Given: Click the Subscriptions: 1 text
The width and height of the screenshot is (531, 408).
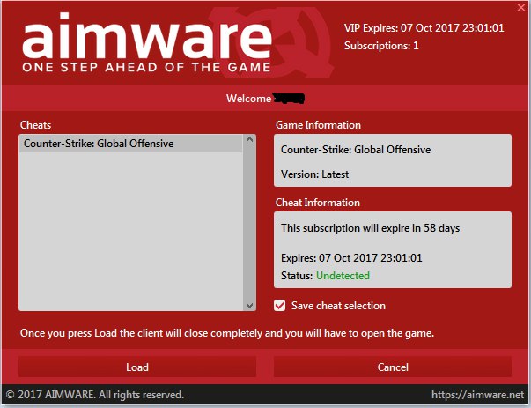Looking at the screenshot, I should coord(381,46).
